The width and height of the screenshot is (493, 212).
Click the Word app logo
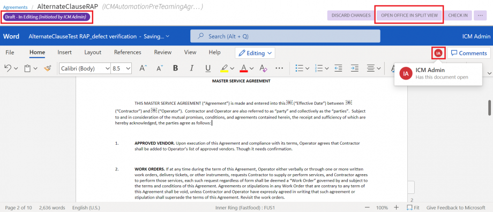pos(11,36)
